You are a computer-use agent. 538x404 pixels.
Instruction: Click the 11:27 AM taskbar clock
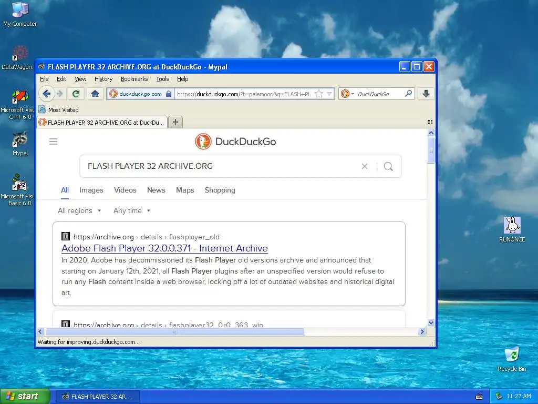[519, 397]
